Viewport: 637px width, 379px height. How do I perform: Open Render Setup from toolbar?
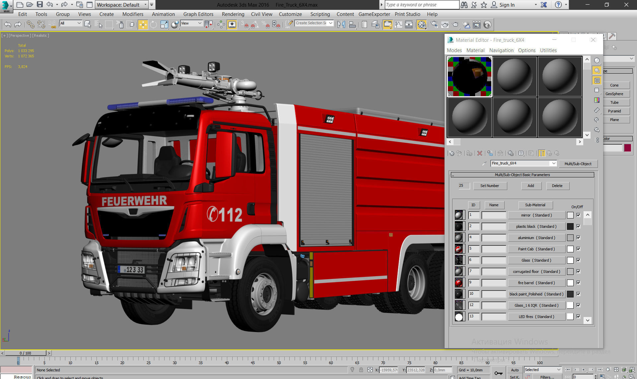click(434, 25)
